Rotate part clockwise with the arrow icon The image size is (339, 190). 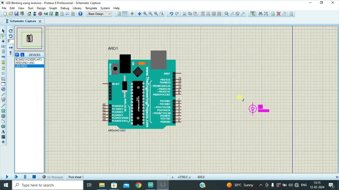11,31
